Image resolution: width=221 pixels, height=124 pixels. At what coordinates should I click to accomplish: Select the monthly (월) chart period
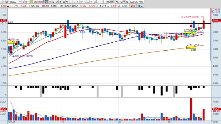point(53,2)
